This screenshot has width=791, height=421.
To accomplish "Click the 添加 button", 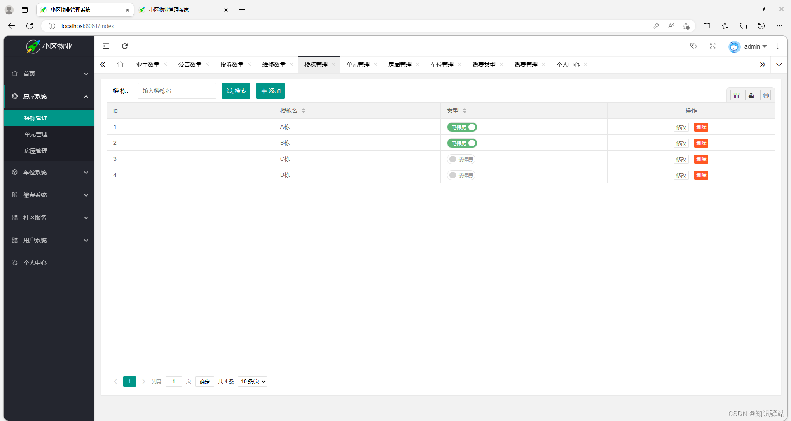I will (270, 91).
